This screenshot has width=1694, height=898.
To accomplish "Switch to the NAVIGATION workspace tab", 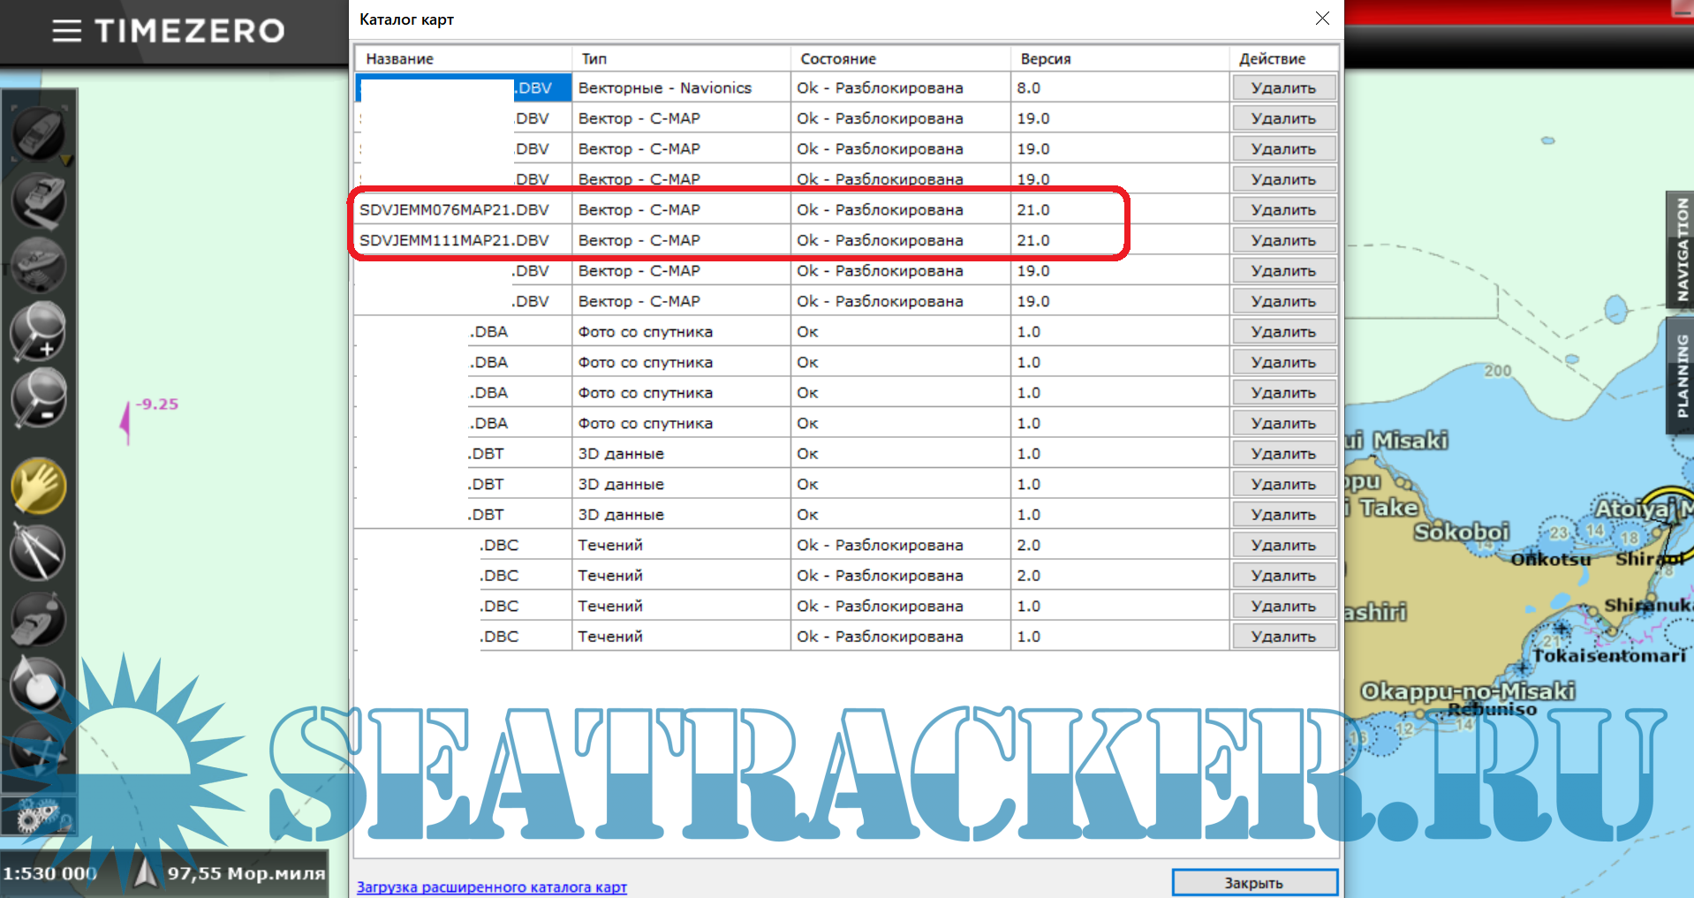I will pyautogui.click(x=1681, y=248).
